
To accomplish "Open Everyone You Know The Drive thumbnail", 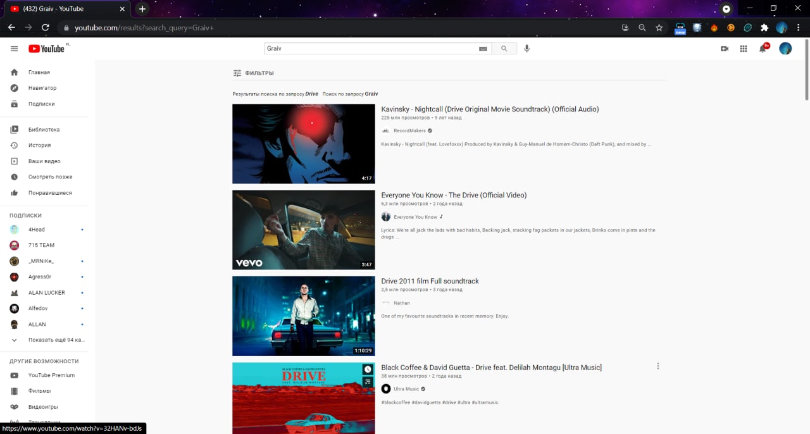I will (304, 230).
